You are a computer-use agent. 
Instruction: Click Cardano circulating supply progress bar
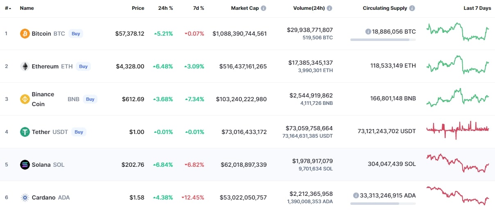(x=383, y=204)
